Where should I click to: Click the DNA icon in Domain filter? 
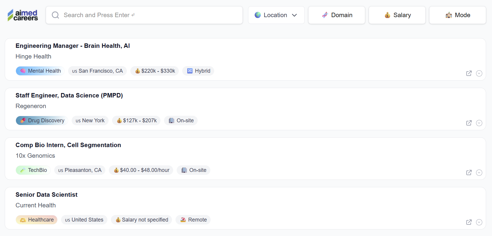tap(325, 15)
